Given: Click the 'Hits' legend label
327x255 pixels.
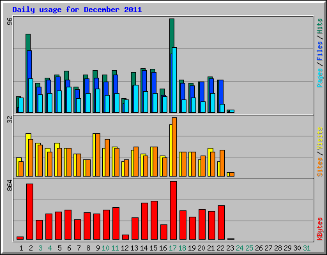Looking at the screenshot, I should click(x=319, y=26).
